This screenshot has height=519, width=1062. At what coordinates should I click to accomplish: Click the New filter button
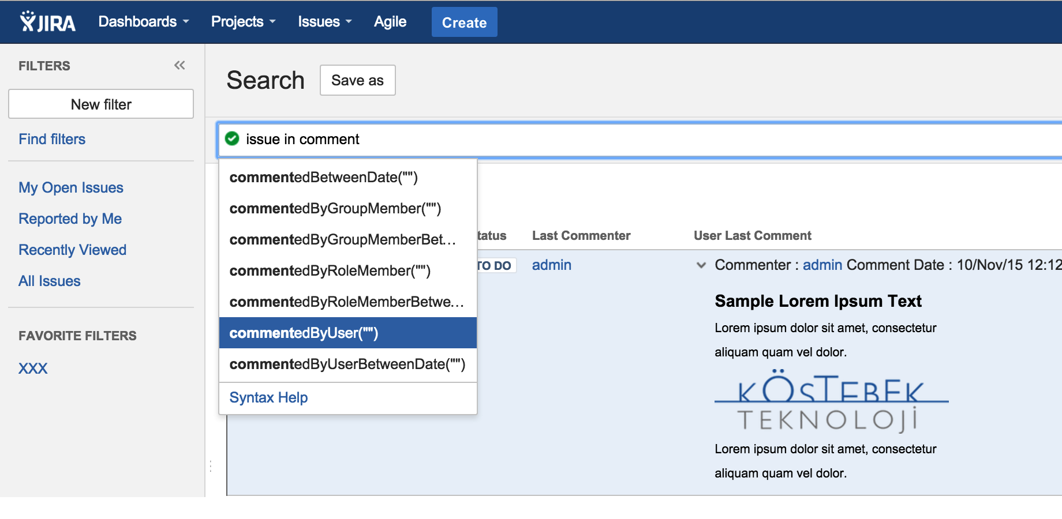click(x=101, y=104)
